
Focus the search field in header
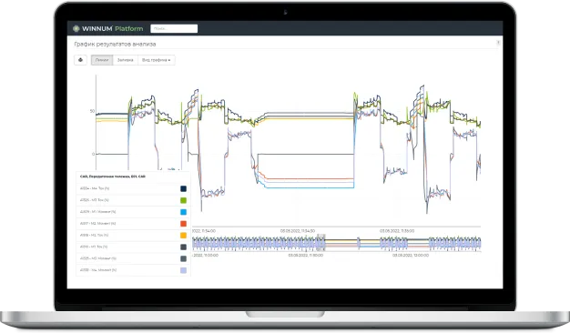point(174,28)
